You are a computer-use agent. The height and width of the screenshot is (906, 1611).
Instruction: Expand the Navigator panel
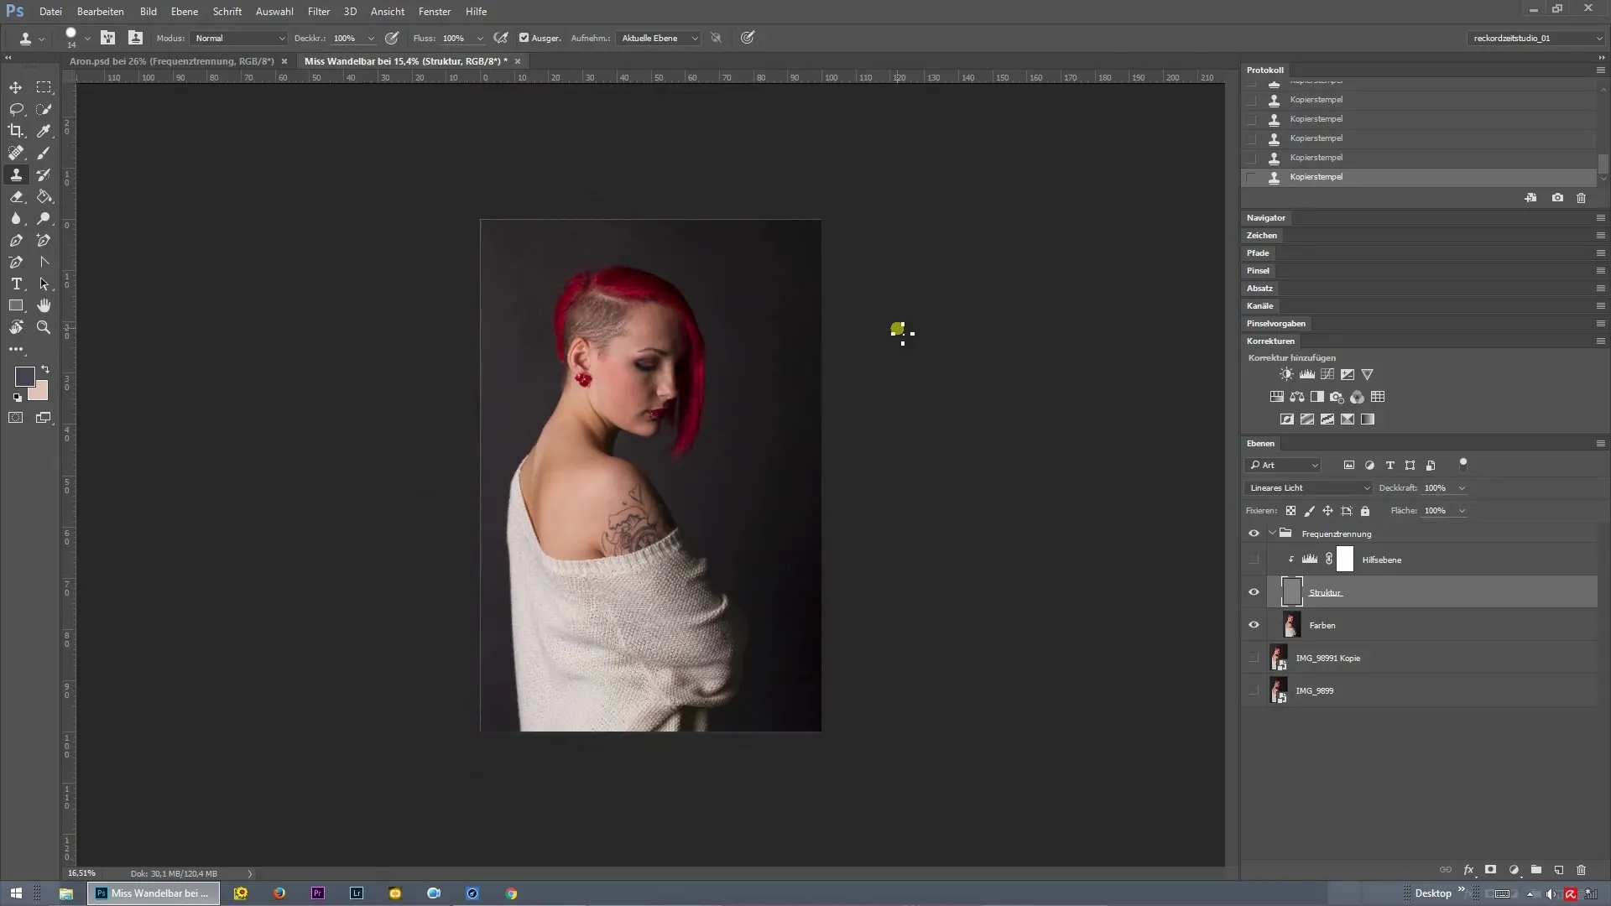tap(1265, 218)
